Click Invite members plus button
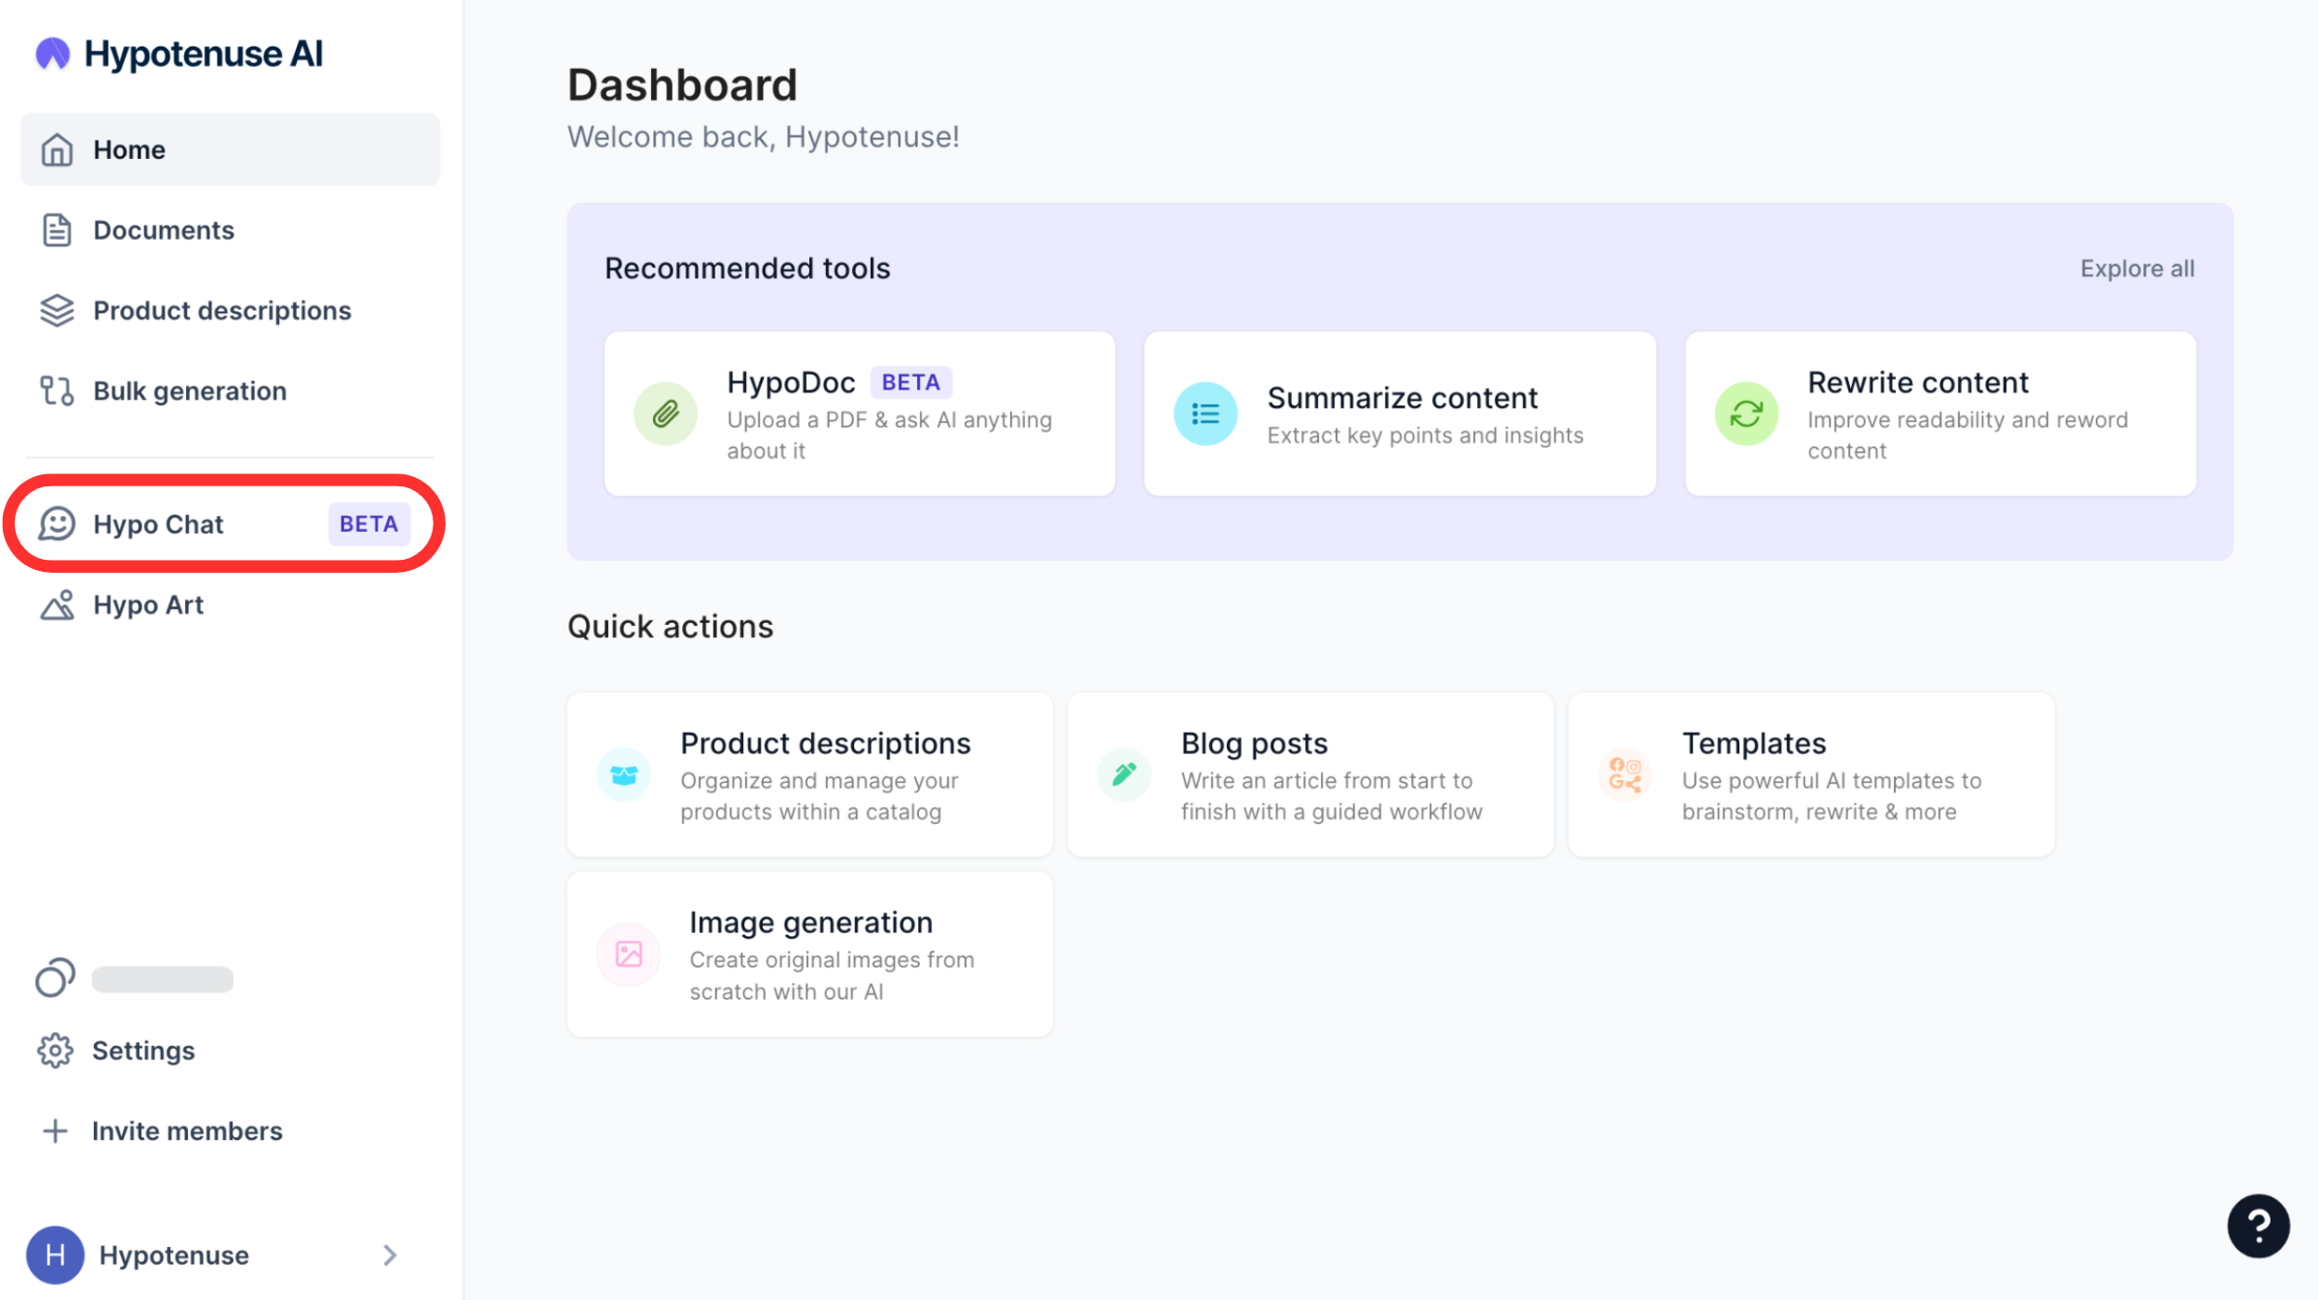The width and height of the screenshot is (2318, 1300). coord(55,1131)
